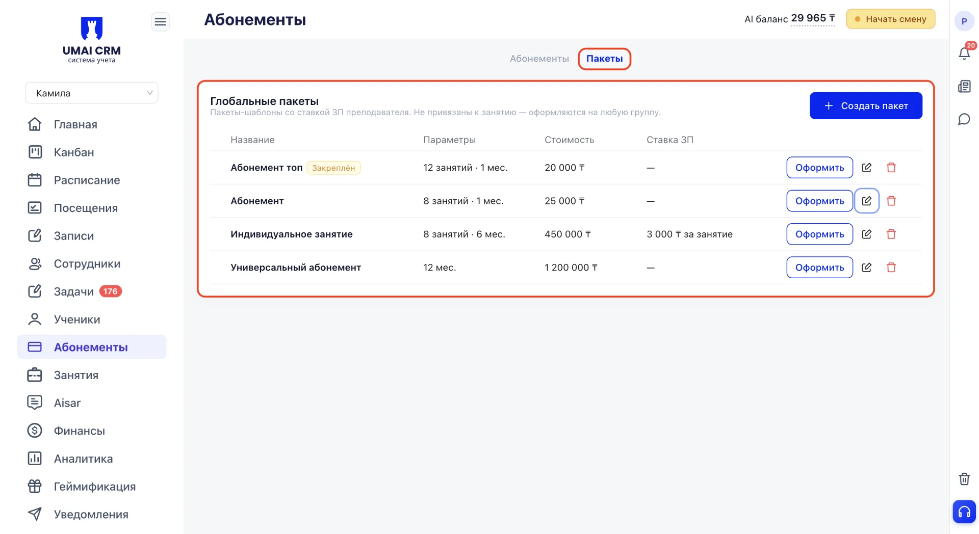Delete the Абонемент package

[x=891, y=201]
